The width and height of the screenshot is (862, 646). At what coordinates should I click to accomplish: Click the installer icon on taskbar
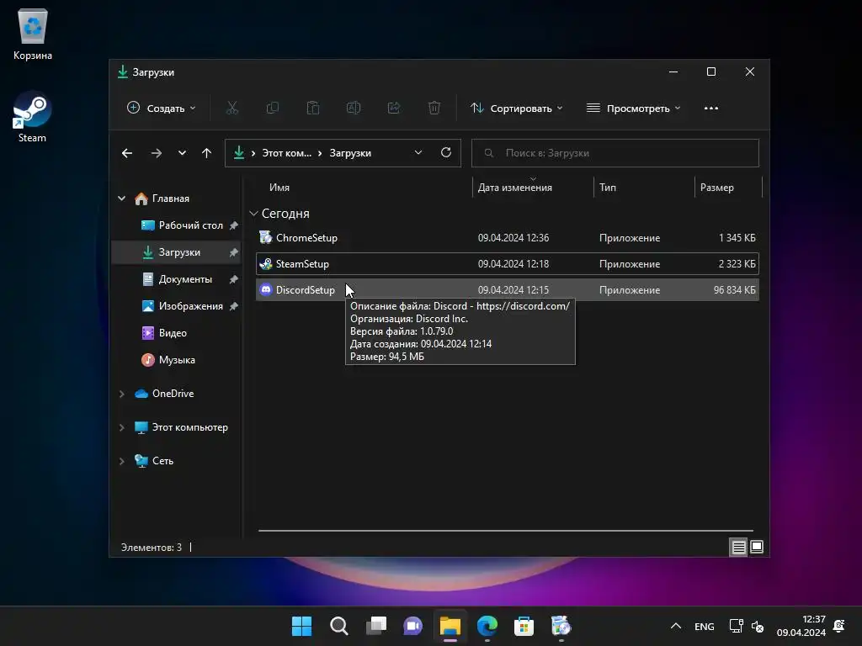pos(561,626)
